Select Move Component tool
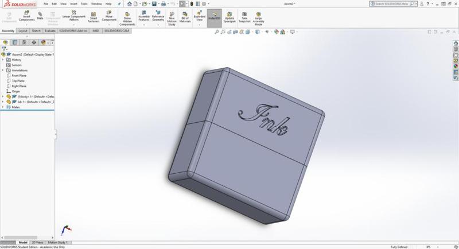 tap(109, 16)
